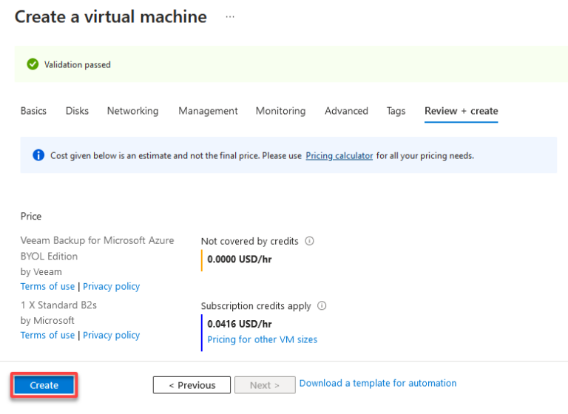Switch to the Advanced tab
The width and height of the screenshot is (568, 414).
click(346, 111)
